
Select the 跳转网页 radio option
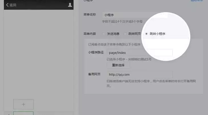point(125,34)
